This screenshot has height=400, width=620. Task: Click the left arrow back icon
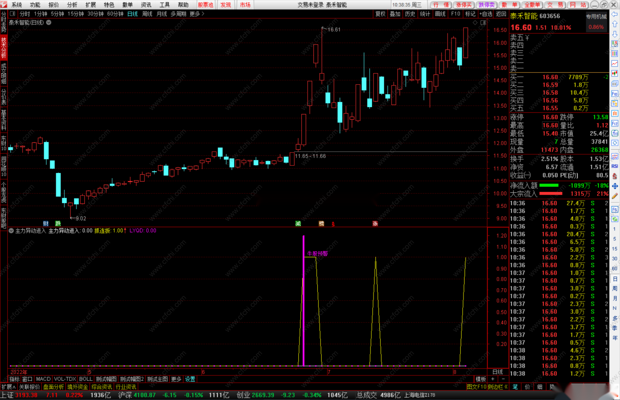615,14
